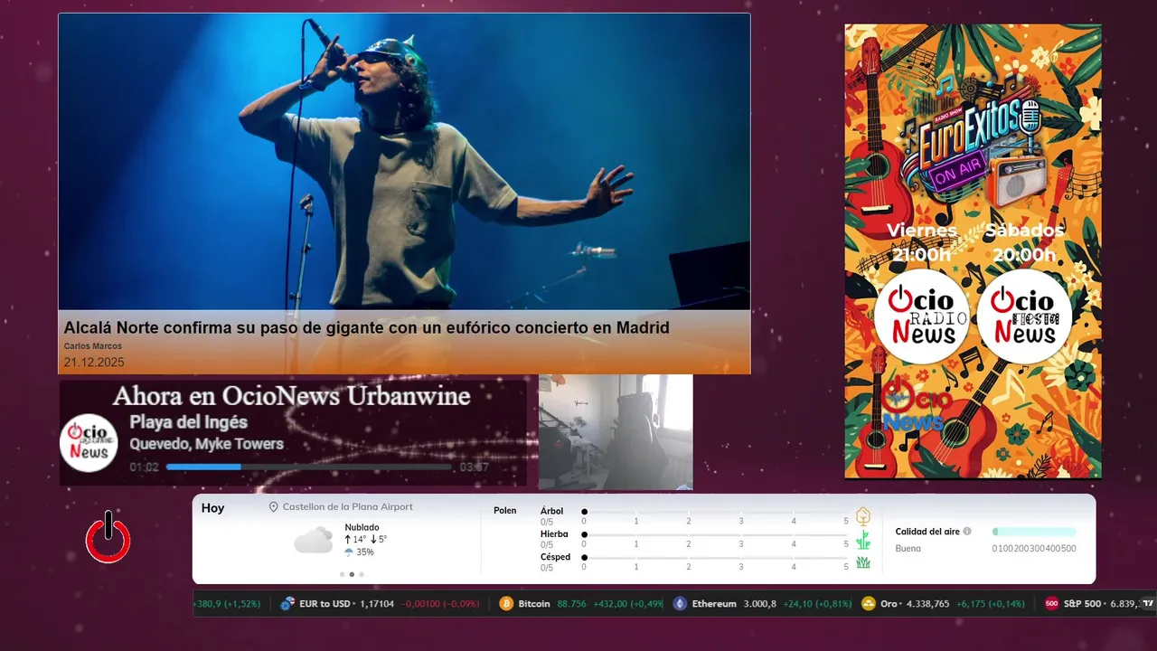Click the Ethereum price 3.000,8
Screen dimensions: 1157x651
[759, 604]
